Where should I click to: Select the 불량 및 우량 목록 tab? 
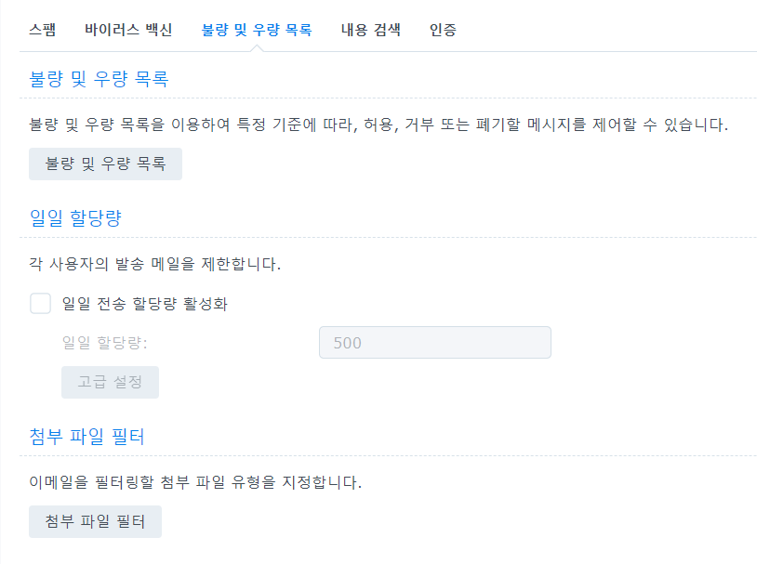(x=257, y=30)
